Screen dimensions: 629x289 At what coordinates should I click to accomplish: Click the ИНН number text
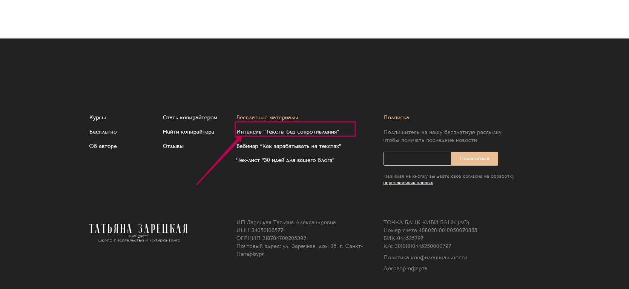point(260,230)
